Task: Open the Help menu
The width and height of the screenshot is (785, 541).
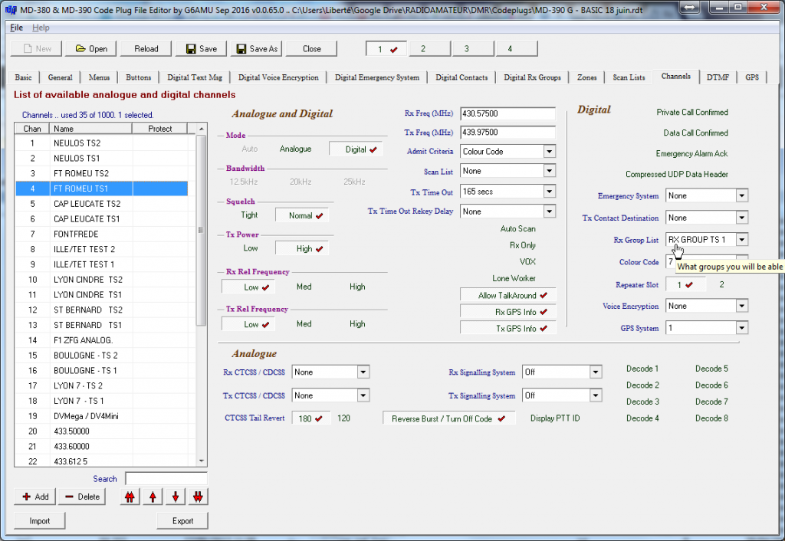Action: pyautogui.click(x=41, y=28)
